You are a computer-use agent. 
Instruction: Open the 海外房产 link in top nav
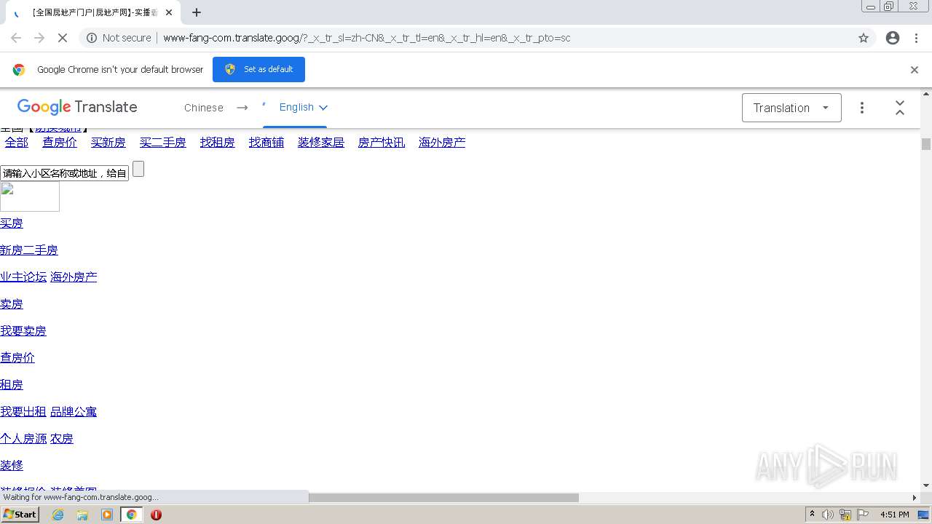pos(442,143)
